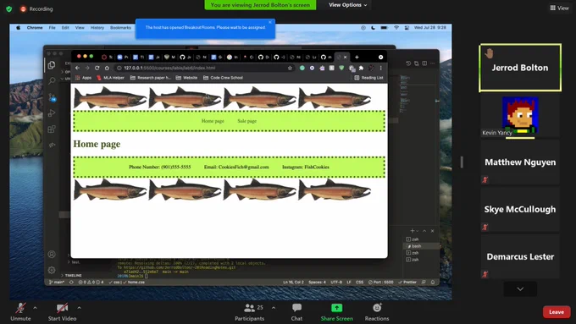Expand Participants options arrow
This screenshot has width=576, height=324.
coord(274,308)
